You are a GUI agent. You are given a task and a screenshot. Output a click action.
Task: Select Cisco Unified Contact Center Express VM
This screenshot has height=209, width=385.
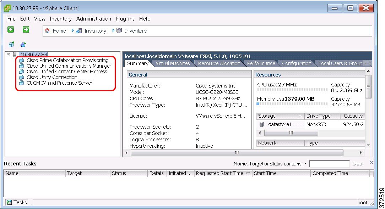click(x=67, y=72)
